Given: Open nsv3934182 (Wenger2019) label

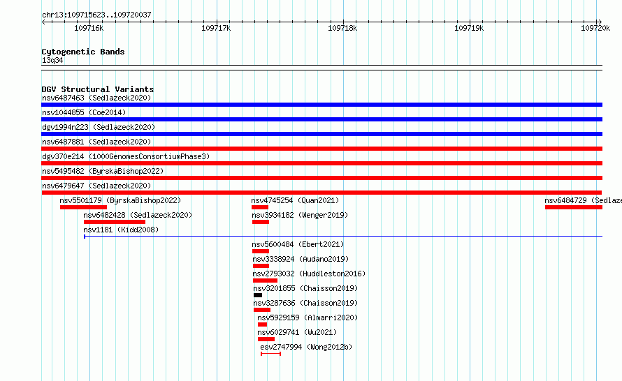Looking at the screenshot, I should click(300, 215).
